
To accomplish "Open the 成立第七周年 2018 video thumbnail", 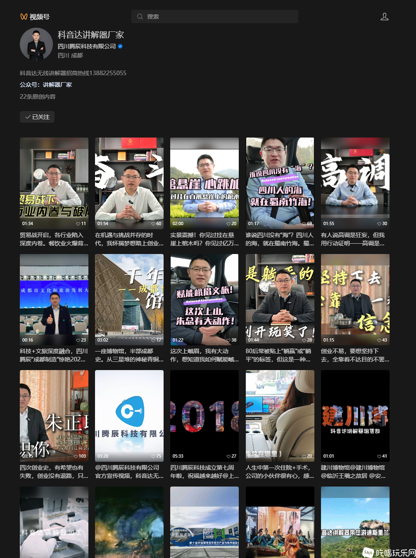I will [204, 416].
